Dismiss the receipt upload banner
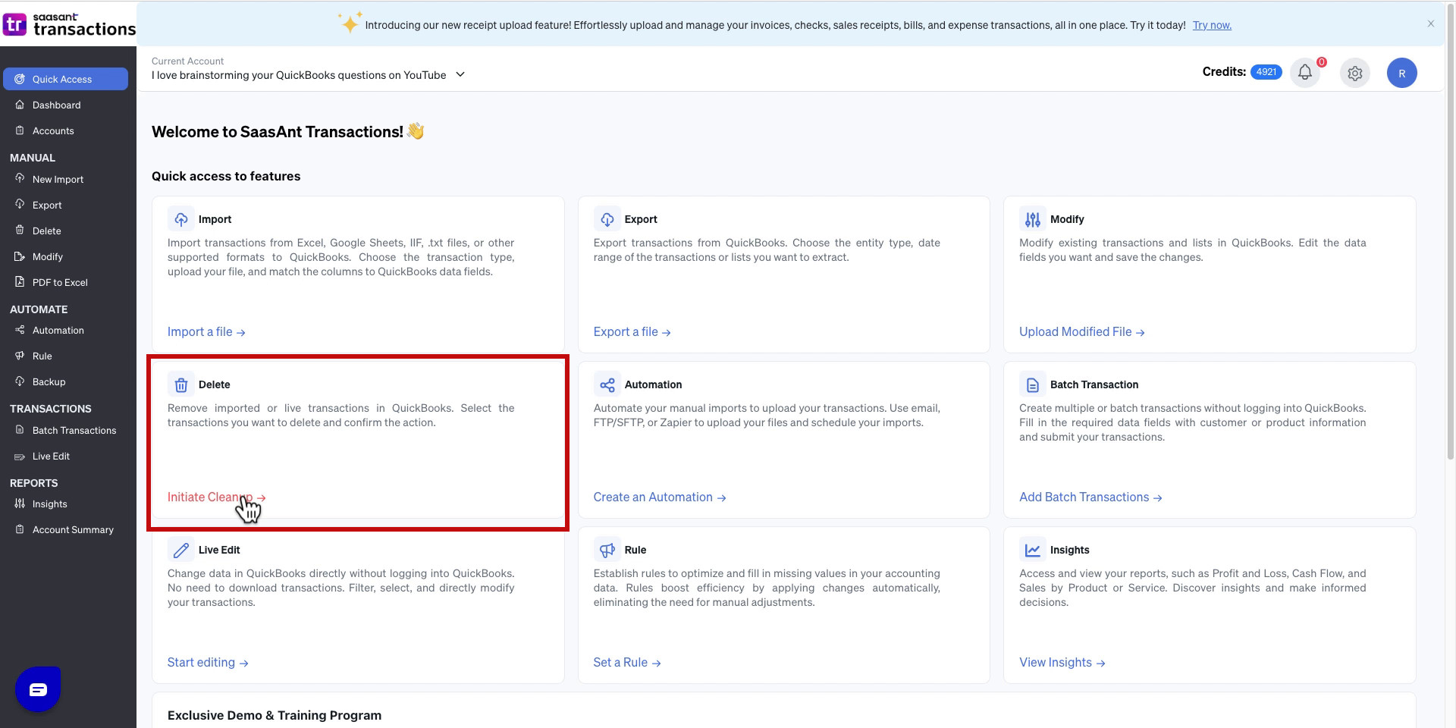 (1430, 24)
